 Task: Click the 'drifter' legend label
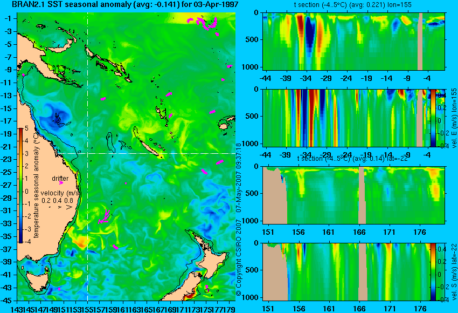point(60,179)
